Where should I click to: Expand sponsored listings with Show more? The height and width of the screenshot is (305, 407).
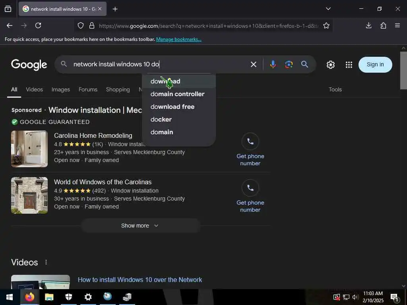pos(140,226)
